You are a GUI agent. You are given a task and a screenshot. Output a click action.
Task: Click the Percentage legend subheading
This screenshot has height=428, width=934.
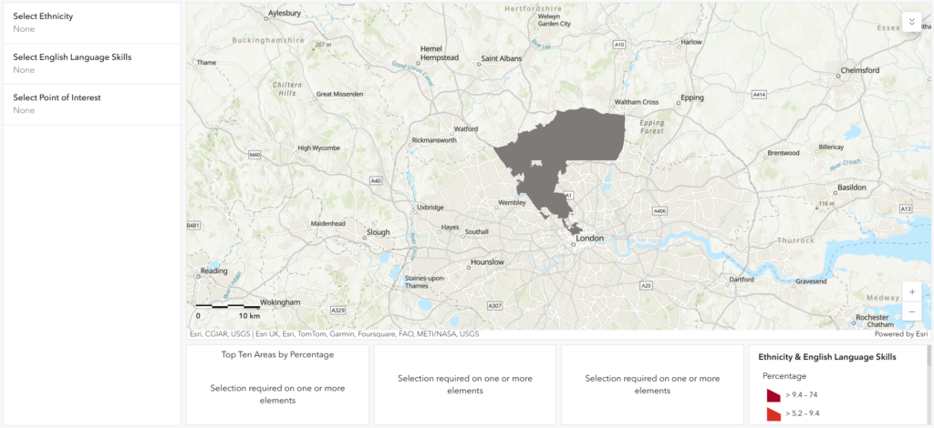click(x=784, y=376)
